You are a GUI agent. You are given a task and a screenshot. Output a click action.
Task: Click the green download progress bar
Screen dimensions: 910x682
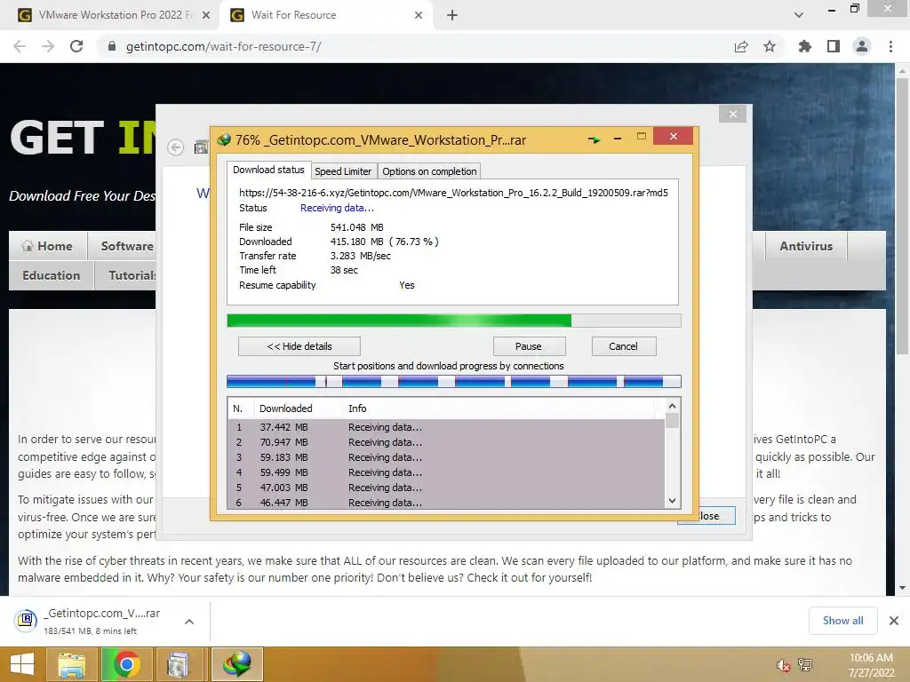(x=454, y=321)
